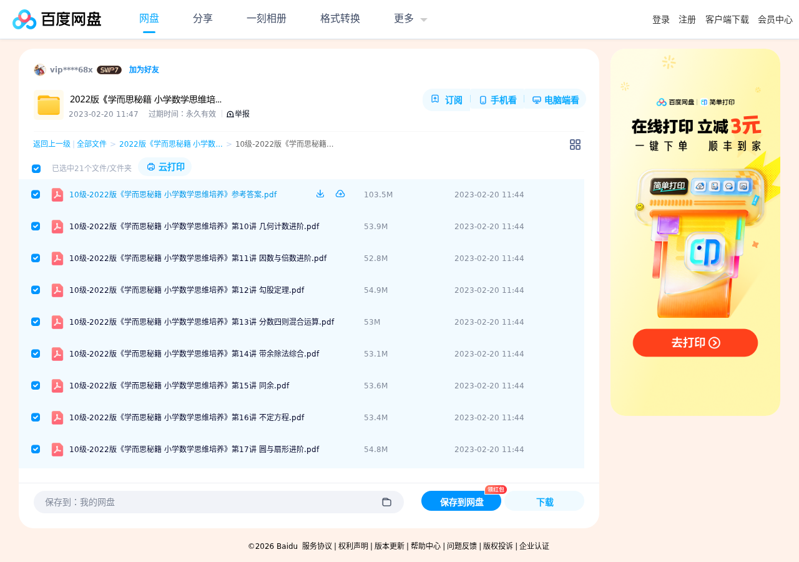Open 会员中心
The width and height of the screenshot is (799, 562).
[x=775, y=20]
